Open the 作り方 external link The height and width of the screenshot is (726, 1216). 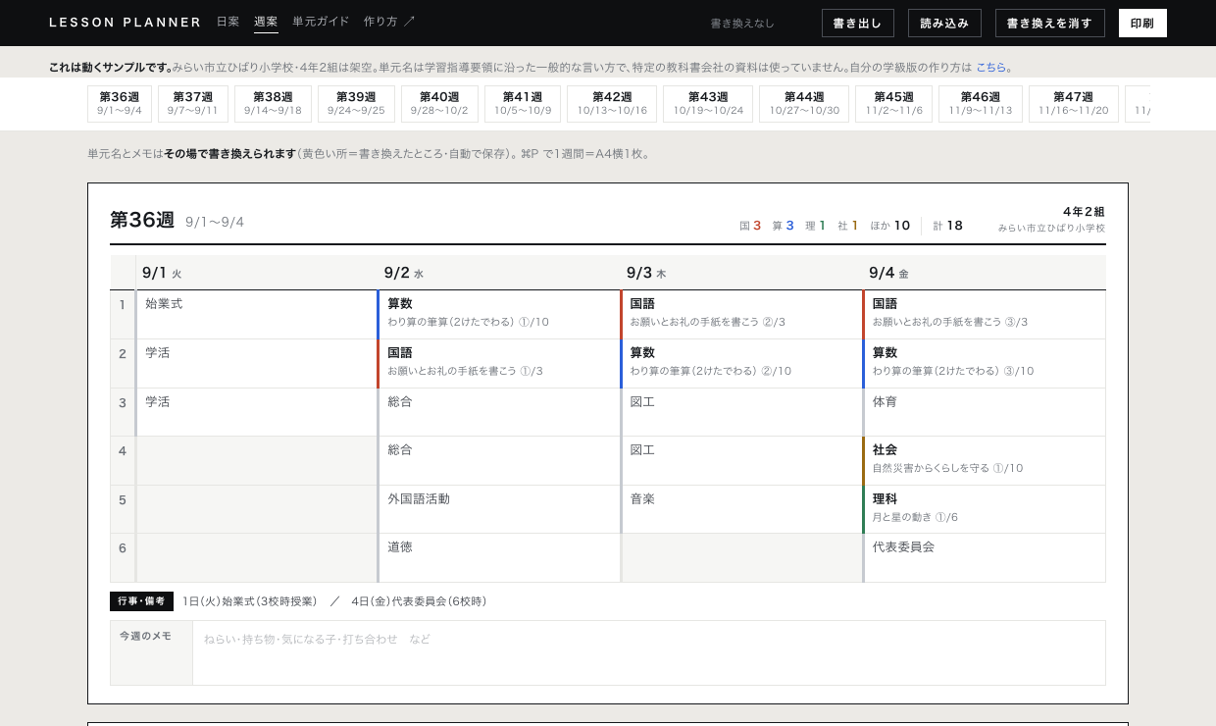[x=389, y=22]
